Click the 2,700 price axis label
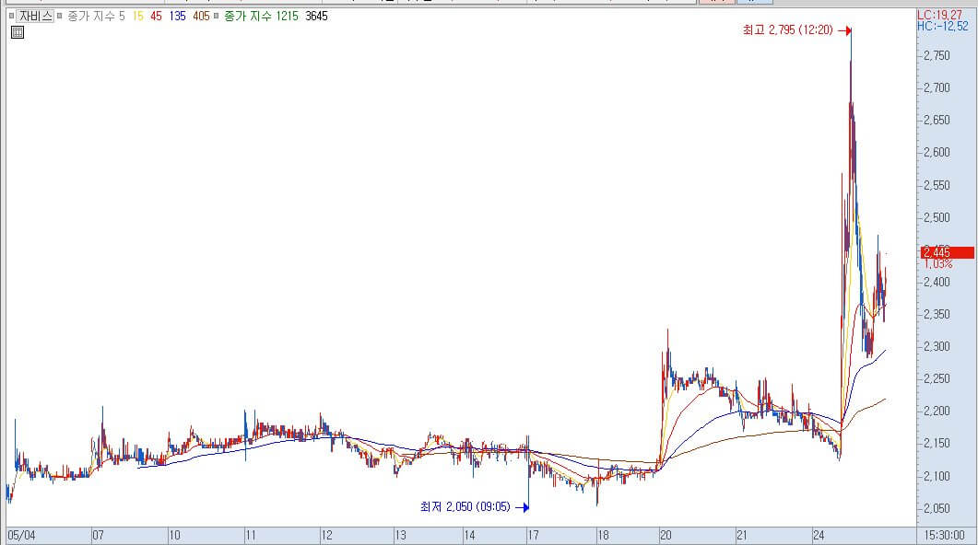Screen dimensions: 978x545 pyautogui.click(x=937, y=87)
